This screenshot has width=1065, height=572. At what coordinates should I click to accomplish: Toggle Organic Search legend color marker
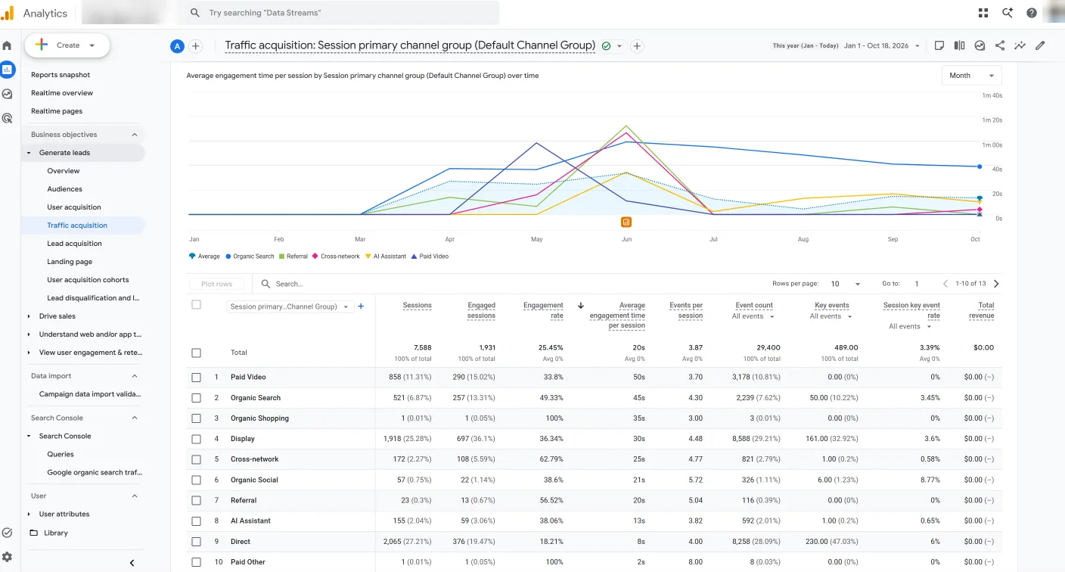(228, 256)
